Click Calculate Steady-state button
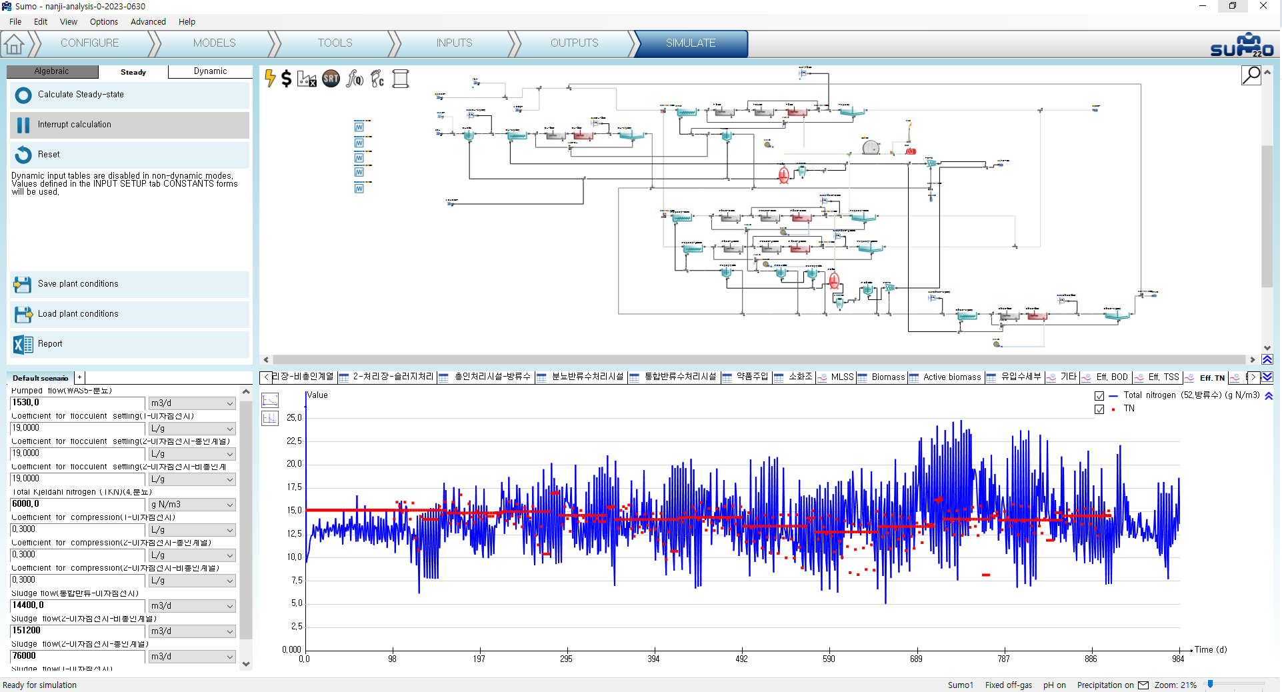 click(129, 95)
